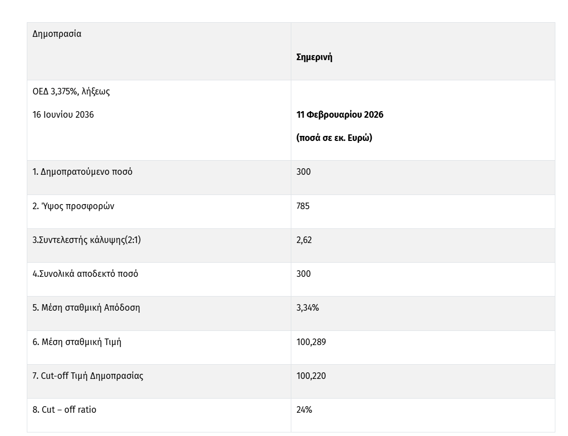
Task: Click the "Σημερινή" column header
Action: point(314,57)
